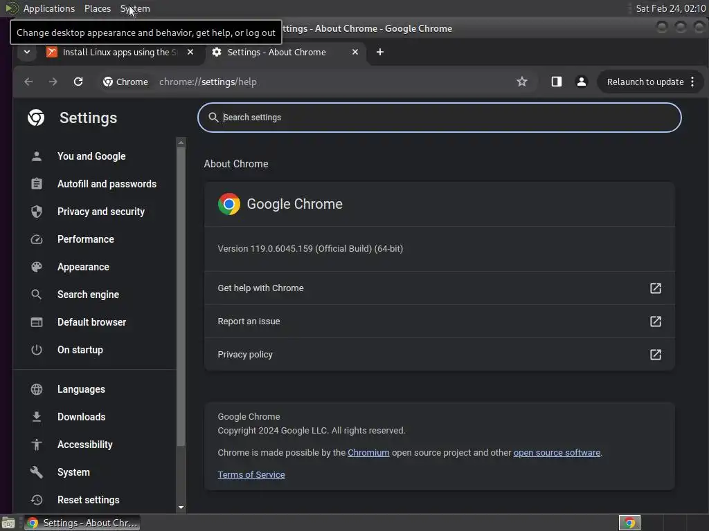Screen dimensions: 709x531
Task: Click the Downloads arrow icon
Action: click(x=37, y=417)
